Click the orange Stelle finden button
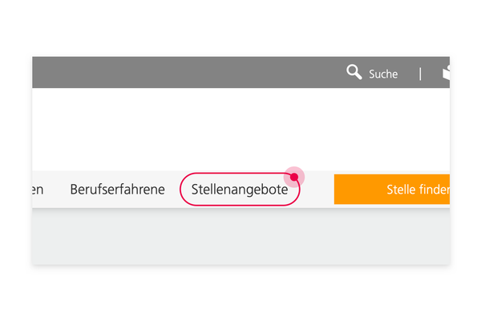The width and height of the screenshot is (481, 320). [x=392, y=190]
